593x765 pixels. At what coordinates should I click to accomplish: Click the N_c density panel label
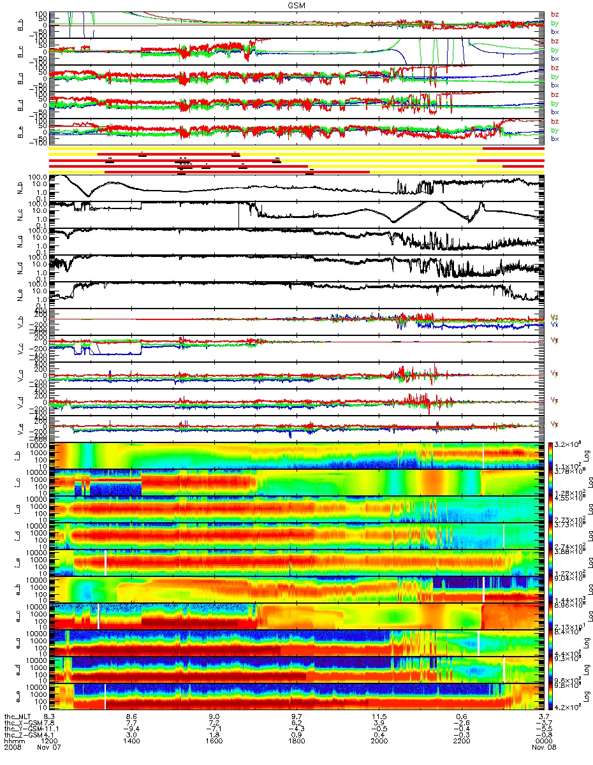click(20, 214)
